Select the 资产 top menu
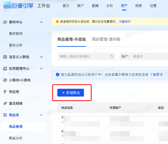168x144 pixels. [x=124, y=6]
